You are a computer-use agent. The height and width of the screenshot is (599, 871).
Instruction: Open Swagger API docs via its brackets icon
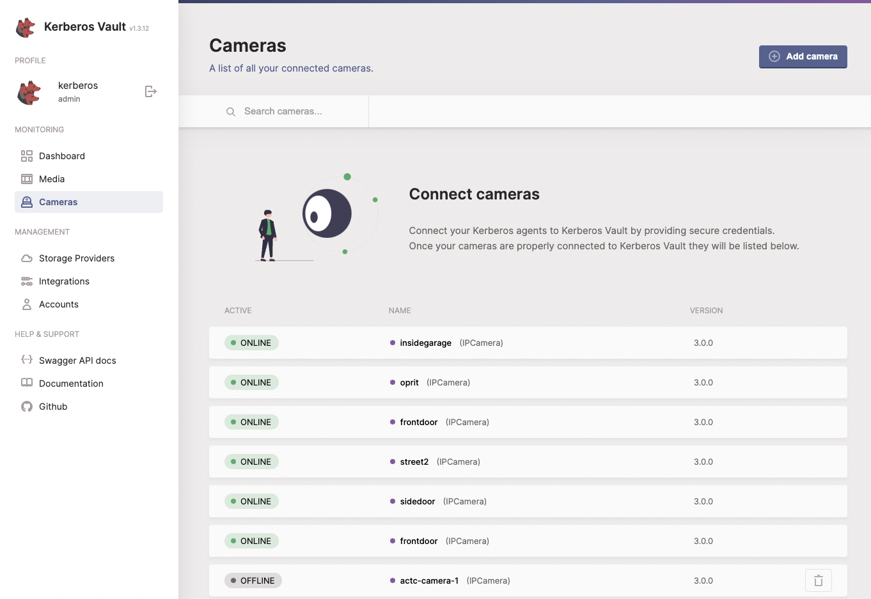coord(26,360)
